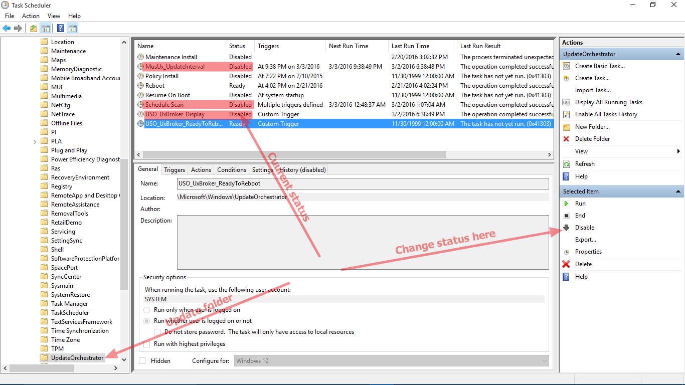Select the Time Synchronization folder

click(80, 331)
